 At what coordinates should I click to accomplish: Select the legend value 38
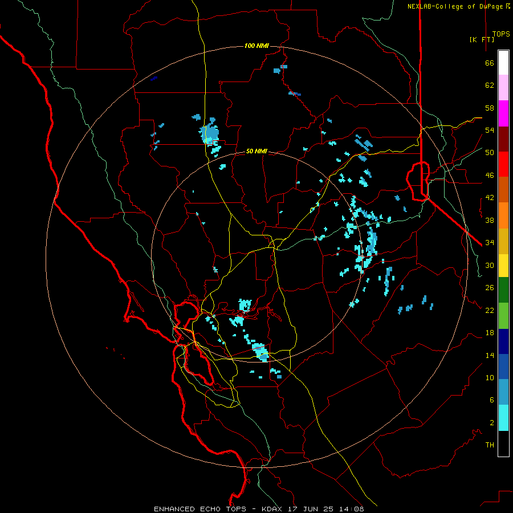point(490,220)
